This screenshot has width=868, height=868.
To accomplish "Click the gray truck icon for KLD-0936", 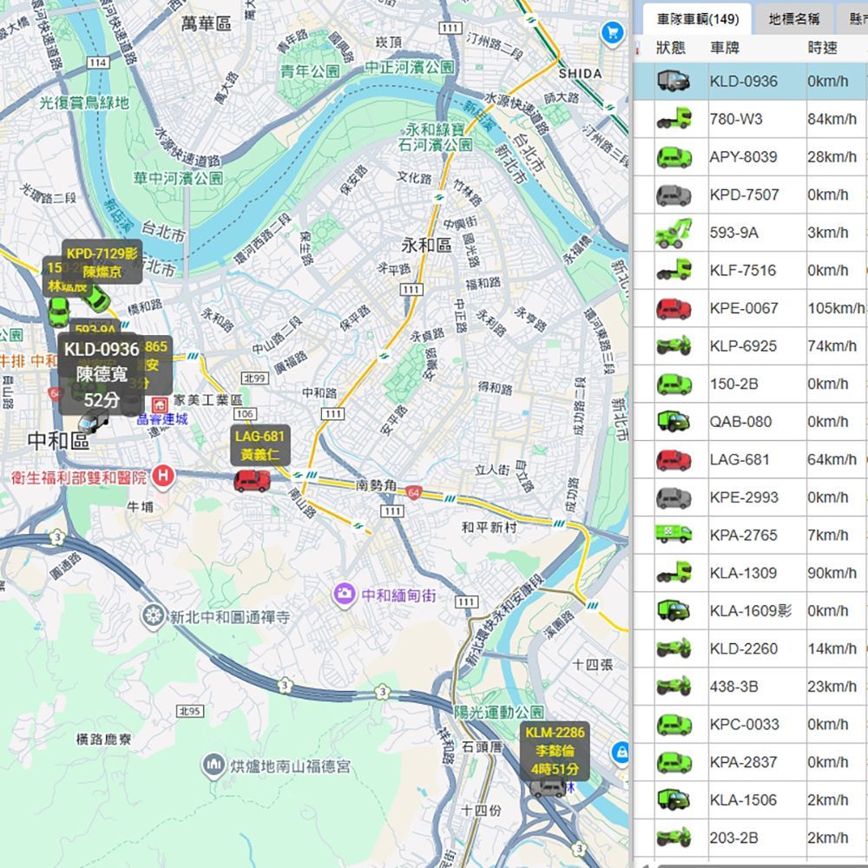I will [674, 82].
